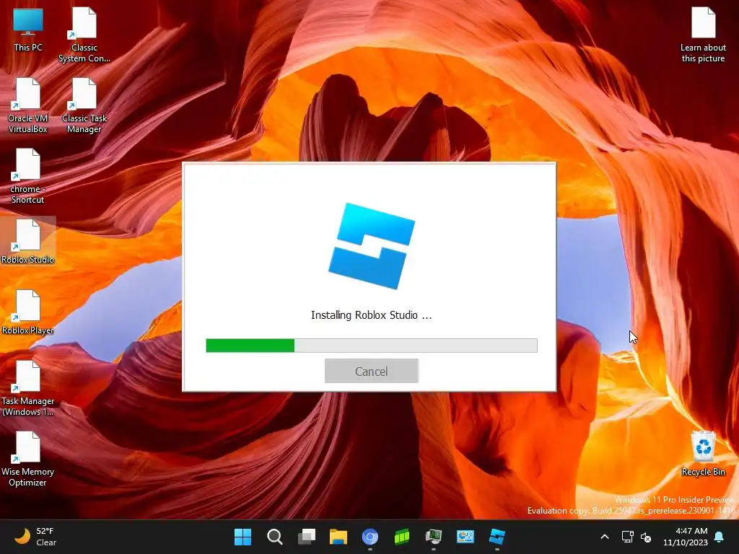
Task: Select the Recycle Bin icon
Action: click(x=703, y=453)
